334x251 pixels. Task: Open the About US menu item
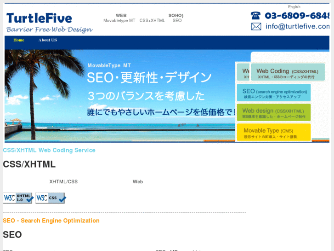[x=48, y=40]
